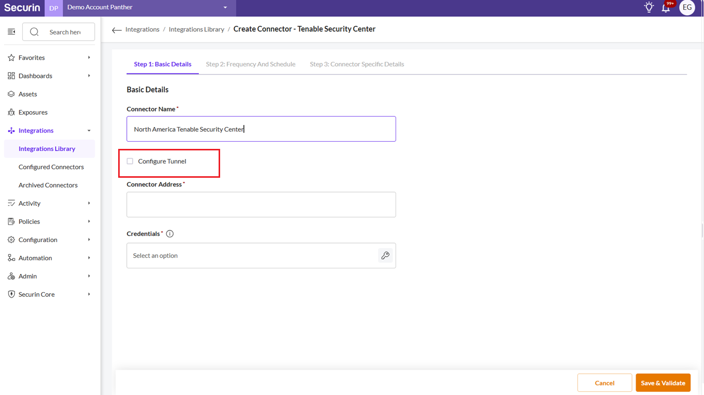Click the Policies document icon

[11, 222]
